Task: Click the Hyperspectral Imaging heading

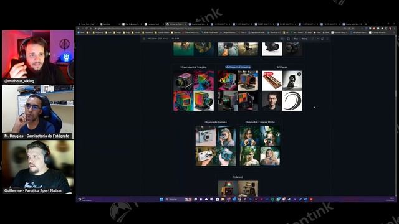Action: [193, 67]
